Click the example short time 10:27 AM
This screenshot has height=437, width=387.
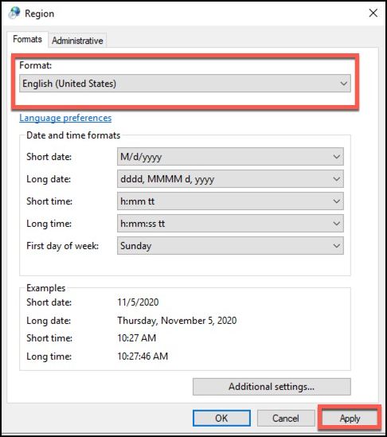(137, 338)
